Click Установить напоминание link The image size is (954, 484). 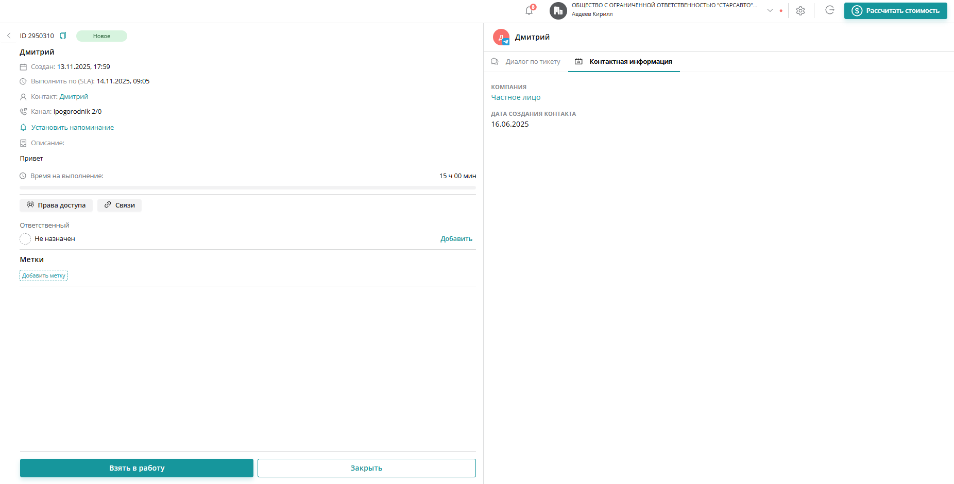click(73, 128)
